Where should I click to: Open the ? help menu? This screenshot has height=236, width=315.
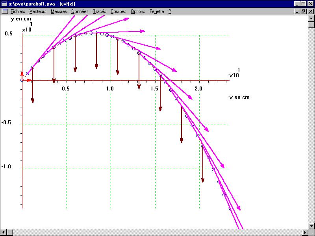point(170,11)
